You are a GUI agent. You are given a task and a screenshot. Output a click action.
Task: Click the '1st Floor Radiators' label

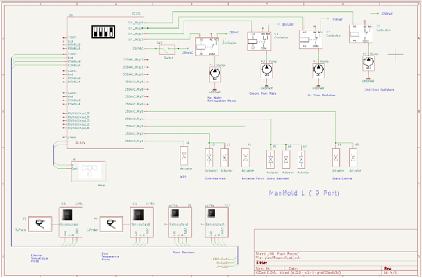click(x=320, y=95)
